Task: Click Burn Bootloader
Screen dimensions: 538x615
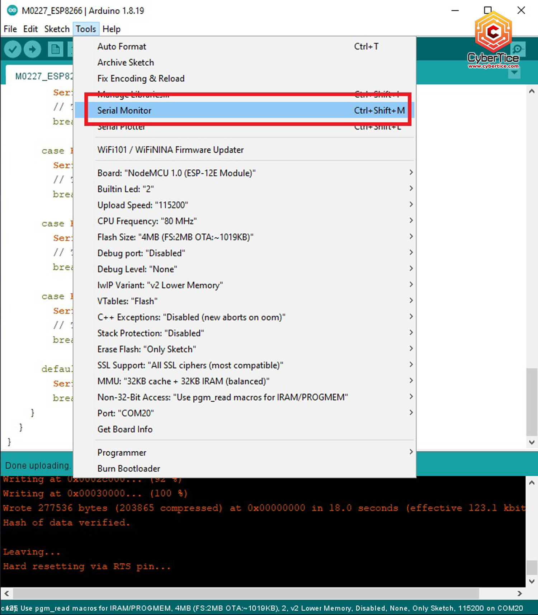Action: (x=129, y=469)
